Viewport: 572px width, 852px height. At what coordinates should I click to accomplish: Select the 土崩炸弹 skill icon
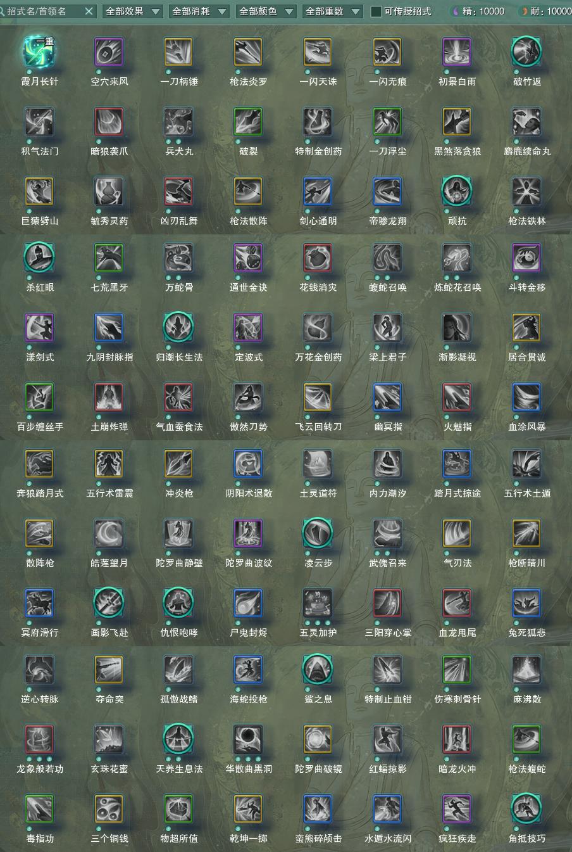tap(109, 397)
